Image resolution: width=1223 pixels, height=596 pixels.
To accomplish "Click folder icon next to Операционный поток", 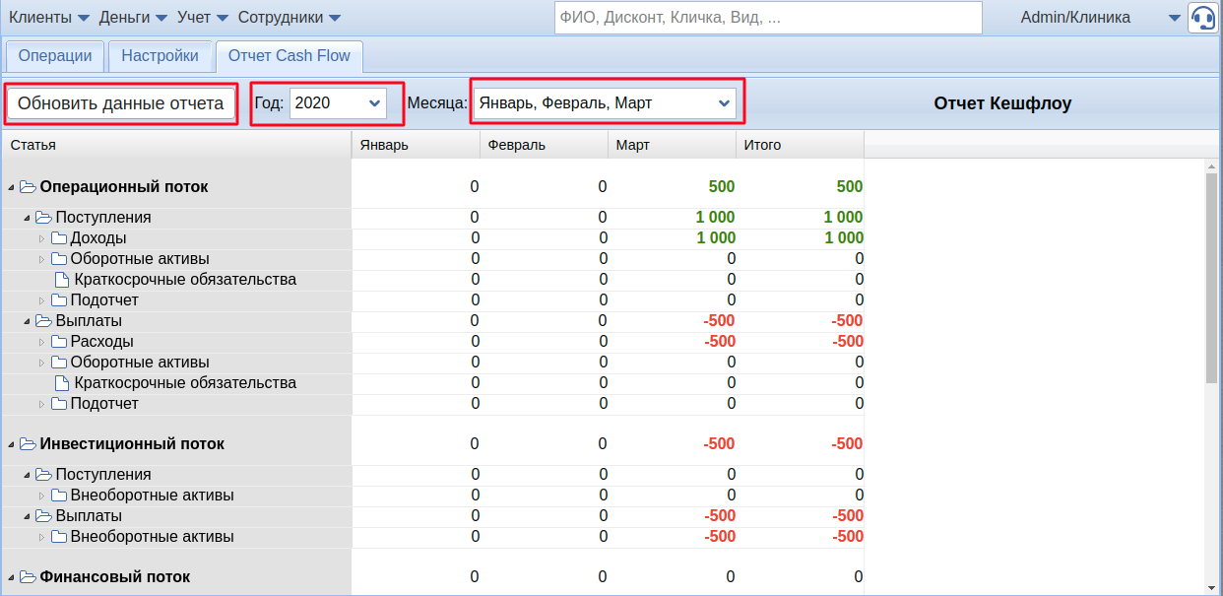I will (28, 187).
